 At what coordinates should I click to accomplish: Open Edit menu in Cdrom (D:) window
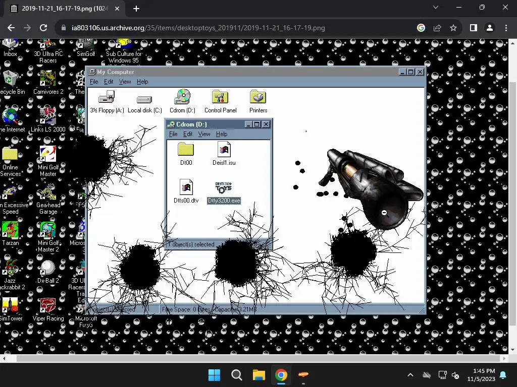(188, 134)
